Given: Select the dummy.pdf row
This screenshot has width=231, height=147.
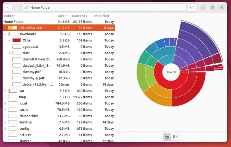Looking at the screenshot, I should (x=59, y=72).
